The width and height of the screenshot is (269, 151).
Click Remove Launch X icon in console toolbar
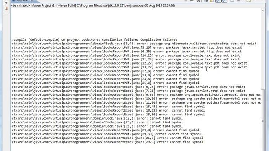click(x=192, y=1)
